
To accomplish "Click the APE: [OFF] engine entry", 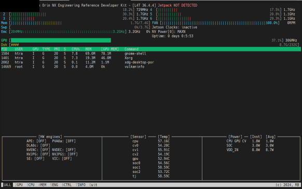I will coord(36,141).
